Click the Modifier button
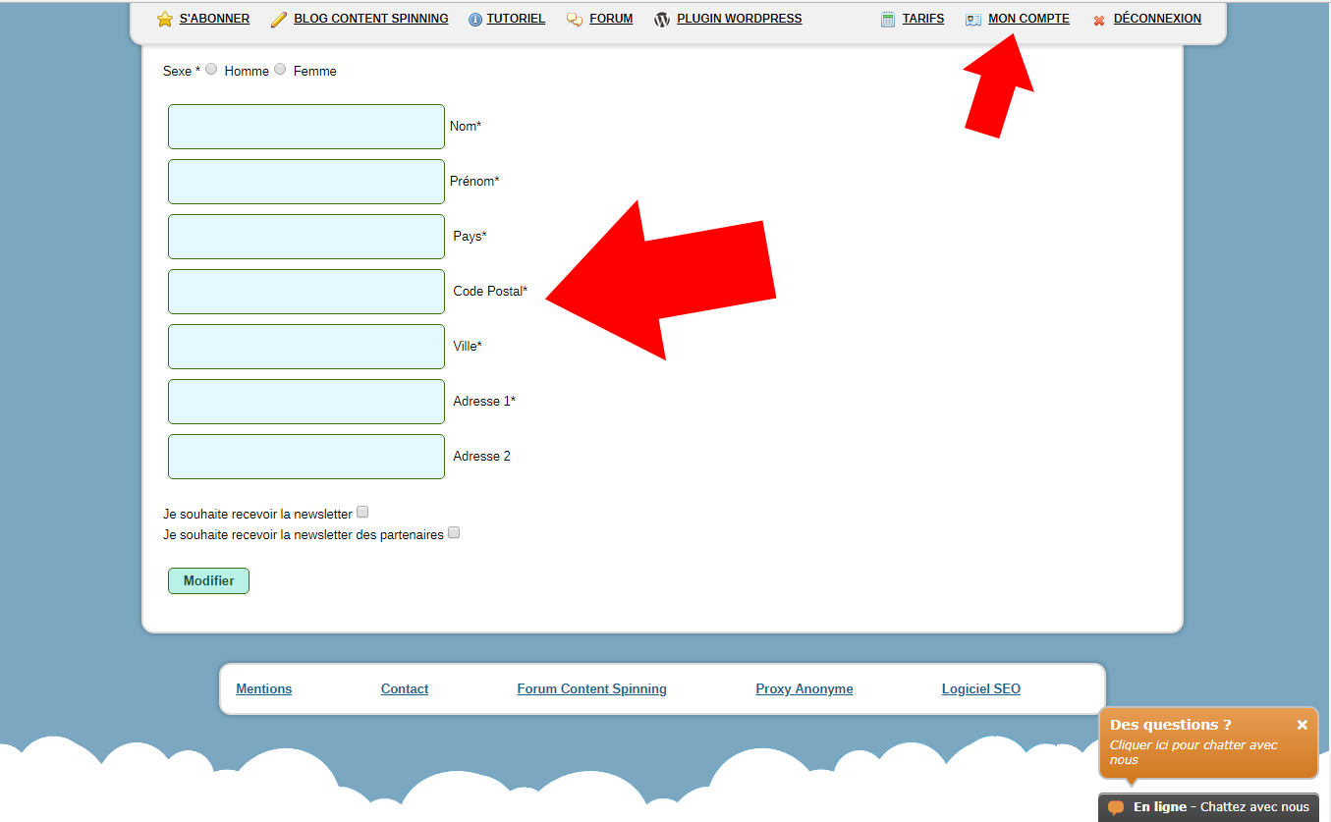The width and height of the screenshot is (1331, 822). (x=208, y=580)
